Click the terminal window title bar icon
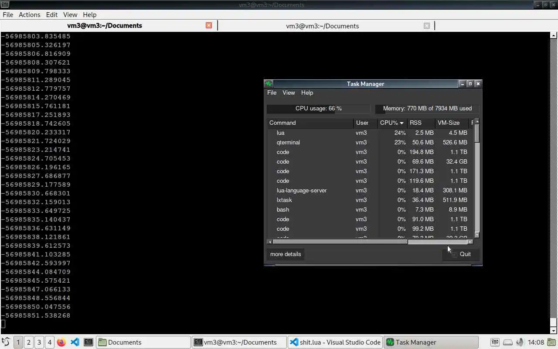 click(4, 5)
